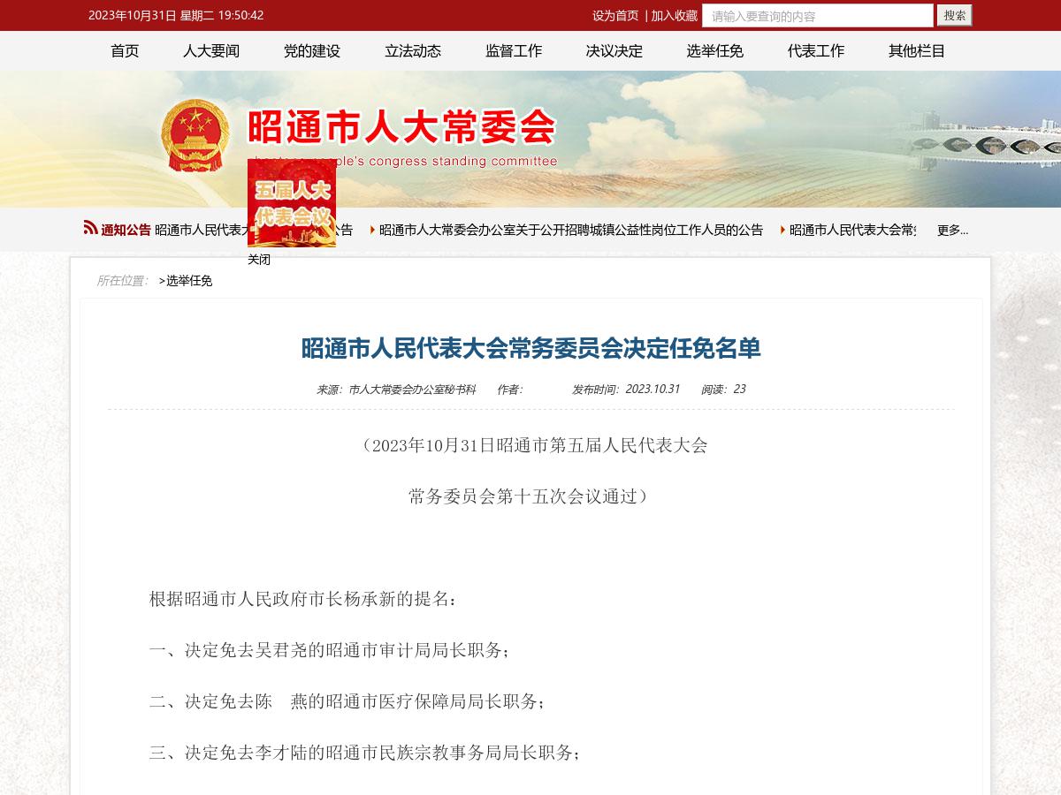Open the 代表工作 section
1061x795 pixels.
click(815, 50)
